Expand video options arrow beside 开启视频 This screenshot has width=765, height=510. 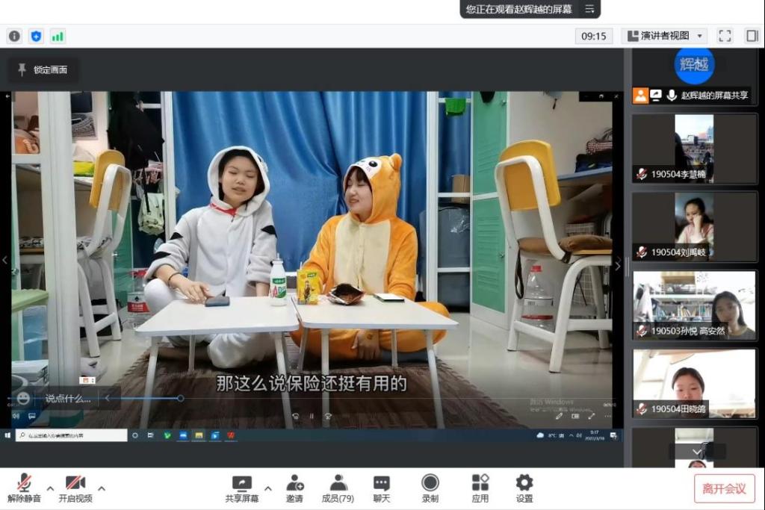point(102,488)
